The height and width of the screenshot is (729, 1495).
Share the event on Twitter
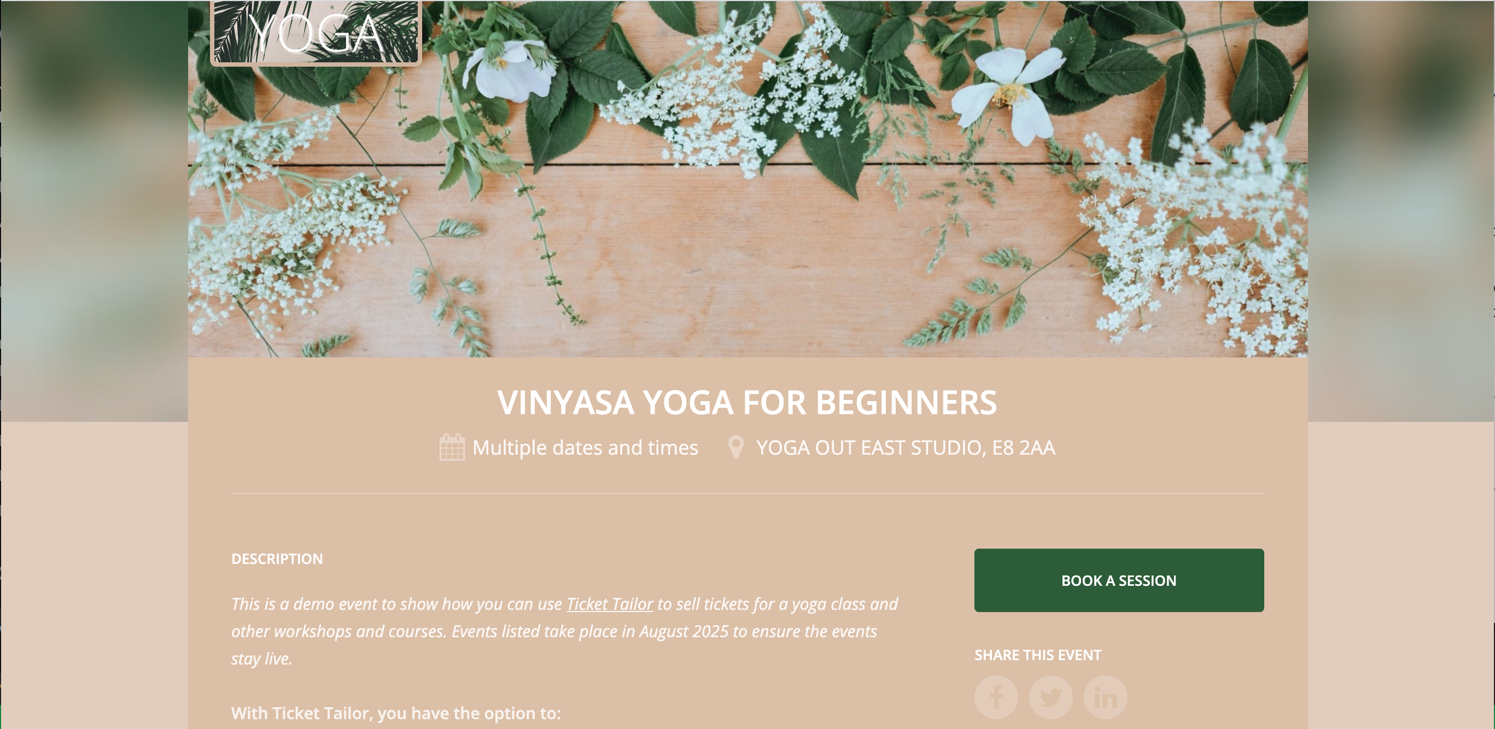tap(1050, 697)
